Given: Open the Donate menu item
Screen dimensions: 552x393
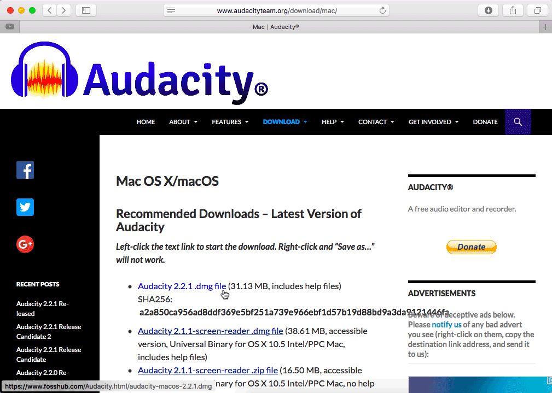Looking at the screenshot, I should click(485, 122).
